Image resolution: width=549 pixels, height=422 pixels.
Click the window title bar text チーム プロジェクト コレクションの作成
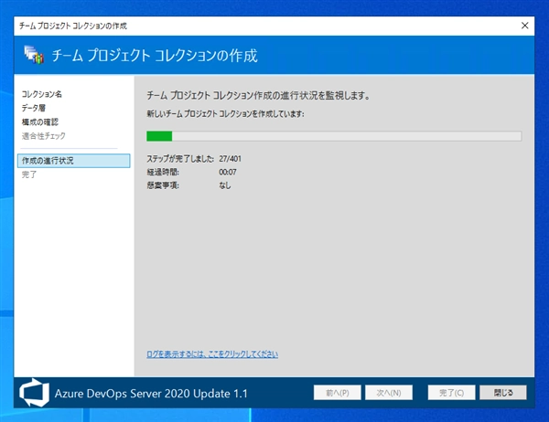click(x=73, y=26)
